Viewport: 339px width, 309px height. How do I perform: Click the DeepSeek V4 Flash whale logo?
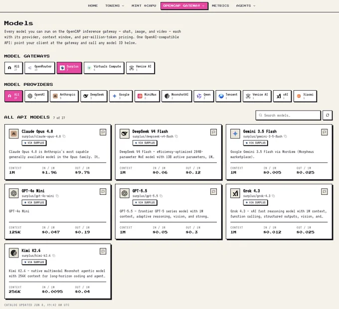[125, 134]
